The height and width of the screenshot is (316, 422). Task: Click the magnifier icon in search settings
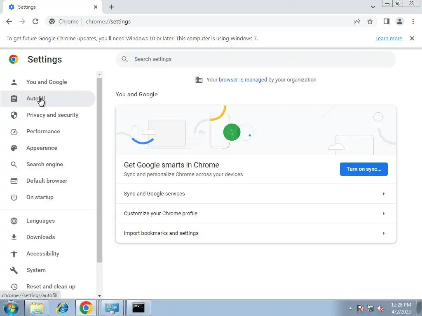(x=124, y=59)
